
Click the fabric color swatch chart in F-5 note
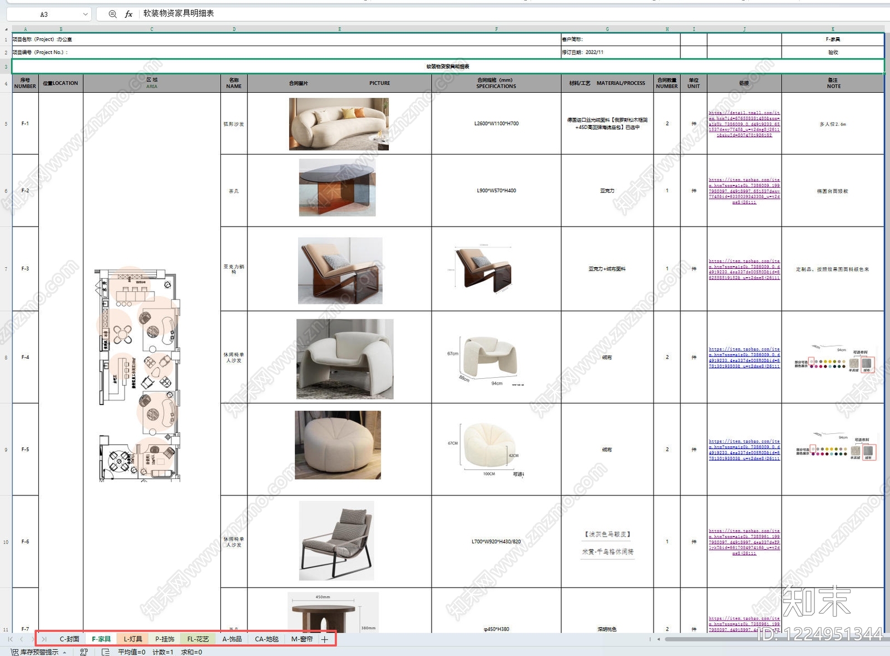(x=835, y=447)
